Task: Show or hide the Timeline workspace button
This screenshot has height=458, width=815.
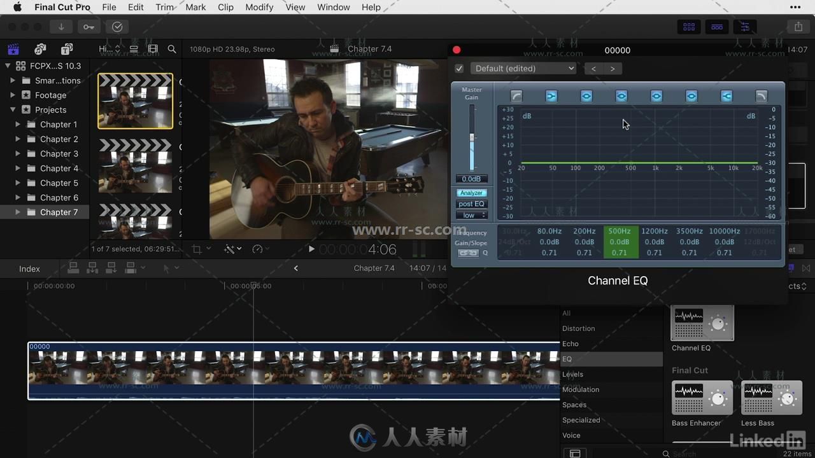Action: tap(717, 27)
